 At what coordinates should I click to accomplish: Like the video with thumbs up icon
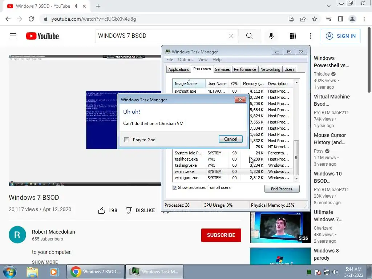click(102, 210)
